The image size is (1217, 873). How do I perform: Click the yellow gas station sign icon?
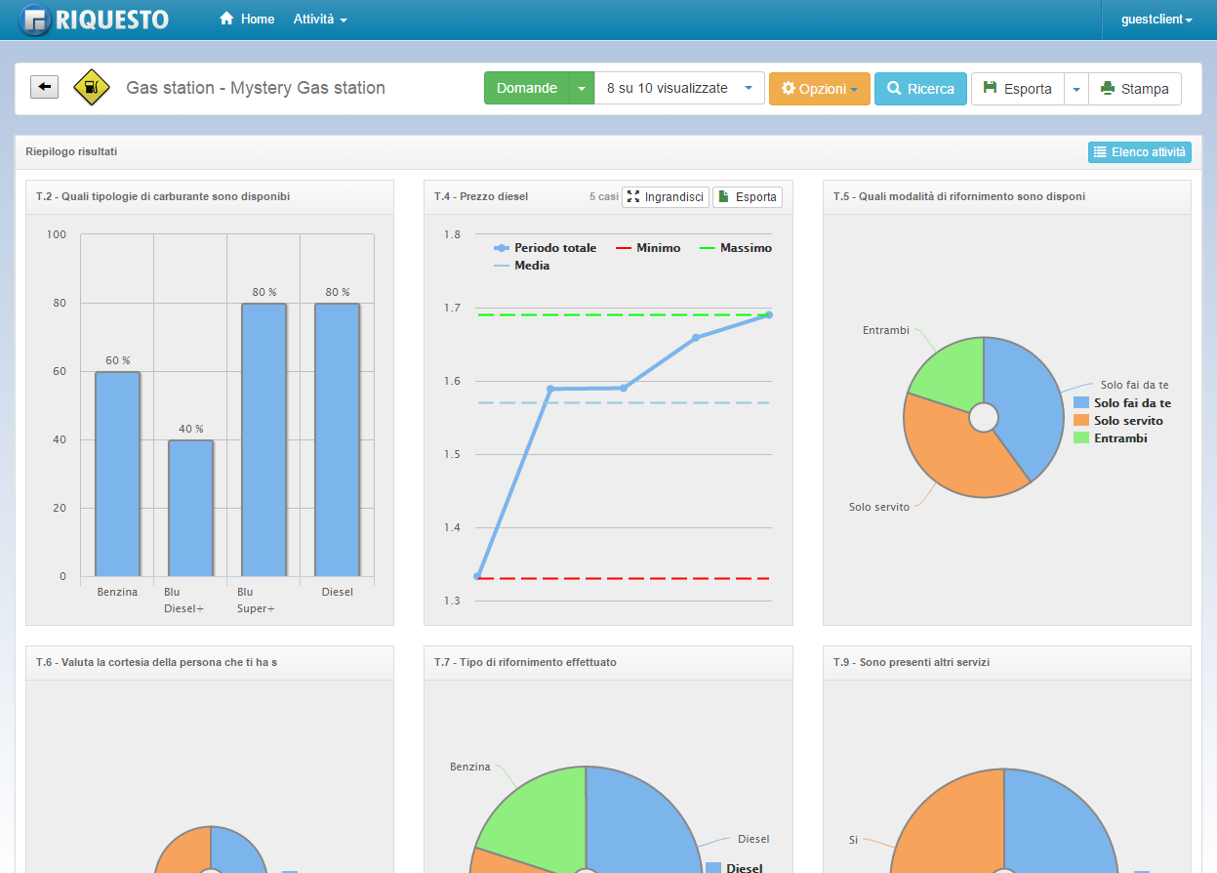92,88
